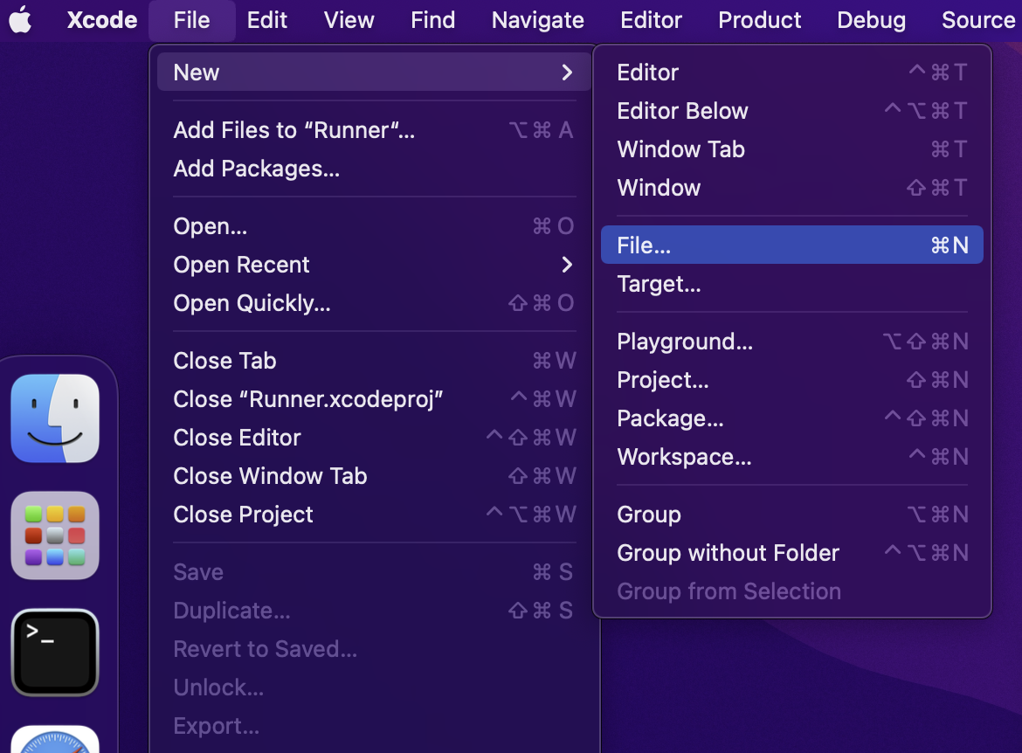The height and width of the screenshot is (753, 1022).
Task: Select Group without Folder
Action: (792, 553)
